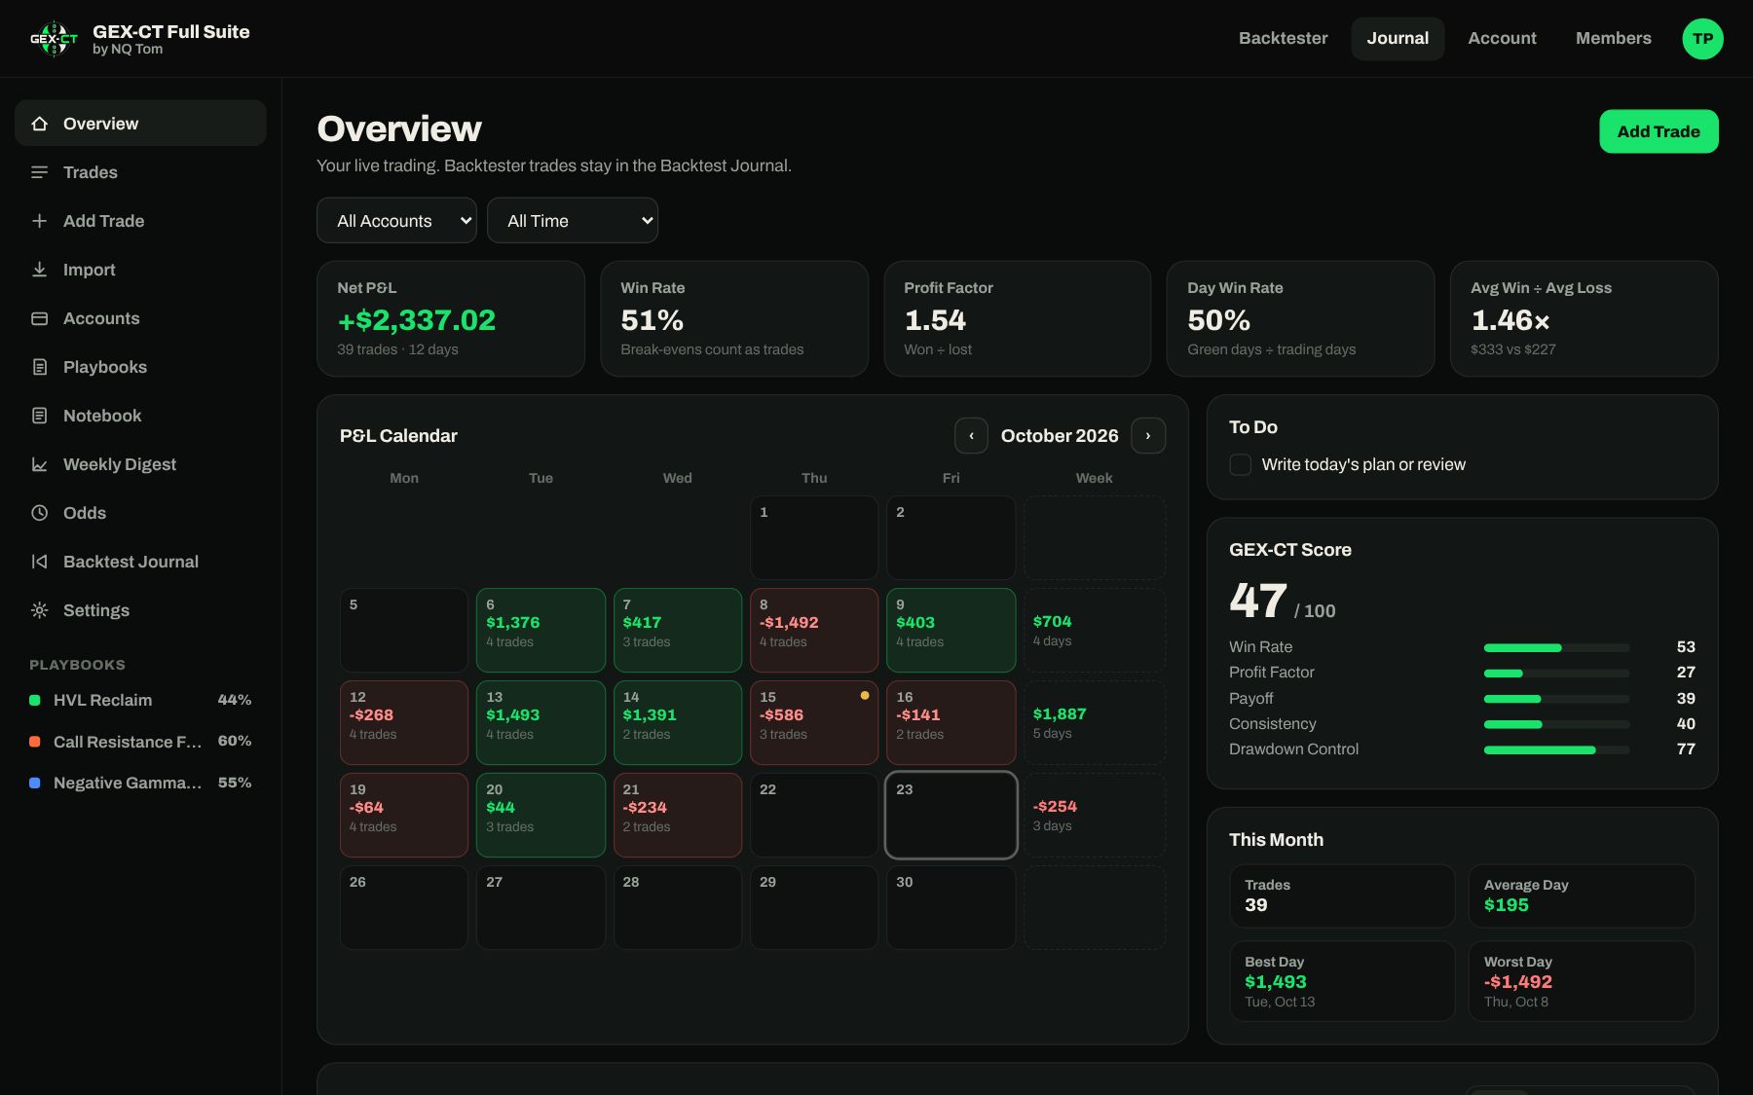
Task: Click the Weekly Digest chart icon
Action: point(40,464)
